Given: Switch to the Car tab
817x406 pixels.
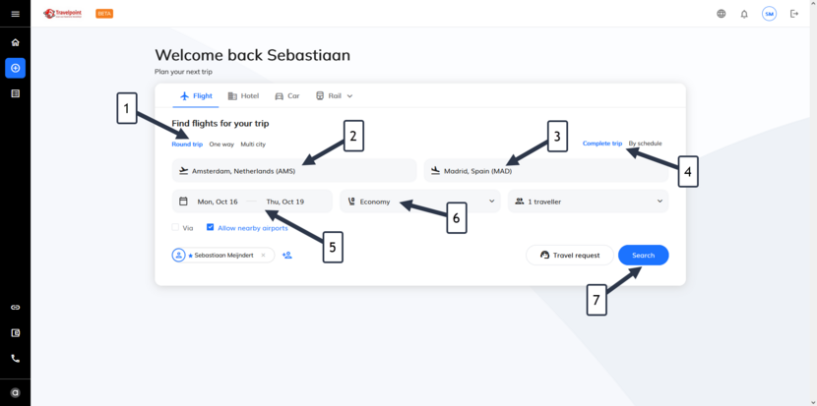Looking at the screenshot, I should point(287,96).
